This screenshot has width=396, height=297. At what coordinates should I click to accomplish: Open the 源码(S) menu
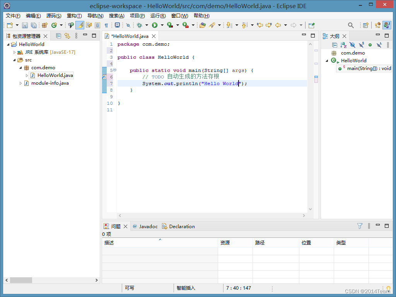[54, 16]
